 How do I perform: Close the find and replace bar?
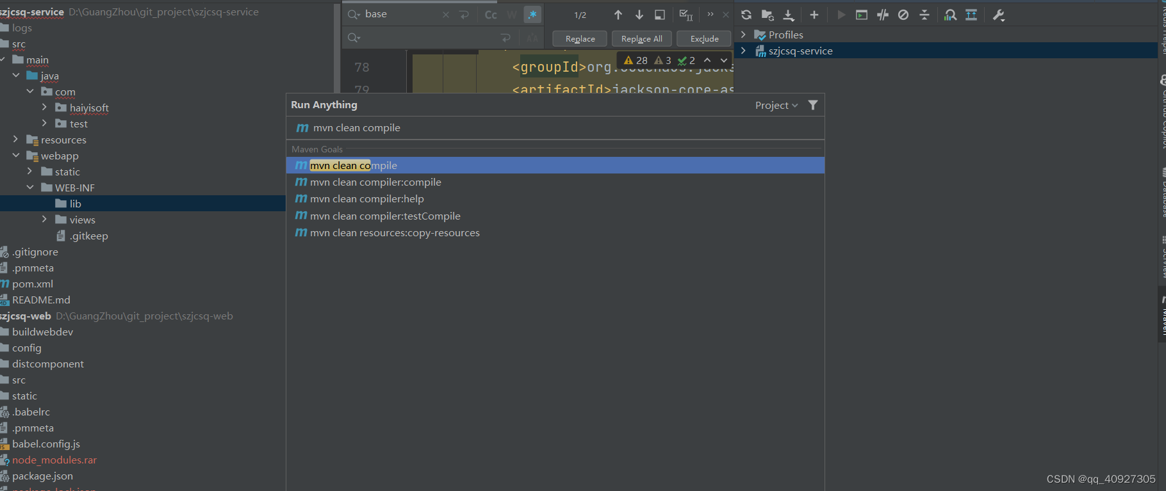click(726, 15)
